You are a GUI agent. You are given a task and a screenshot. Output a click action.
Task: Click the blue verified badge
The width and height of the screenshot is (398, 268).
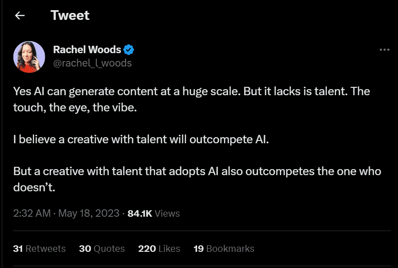pos(130,50)
